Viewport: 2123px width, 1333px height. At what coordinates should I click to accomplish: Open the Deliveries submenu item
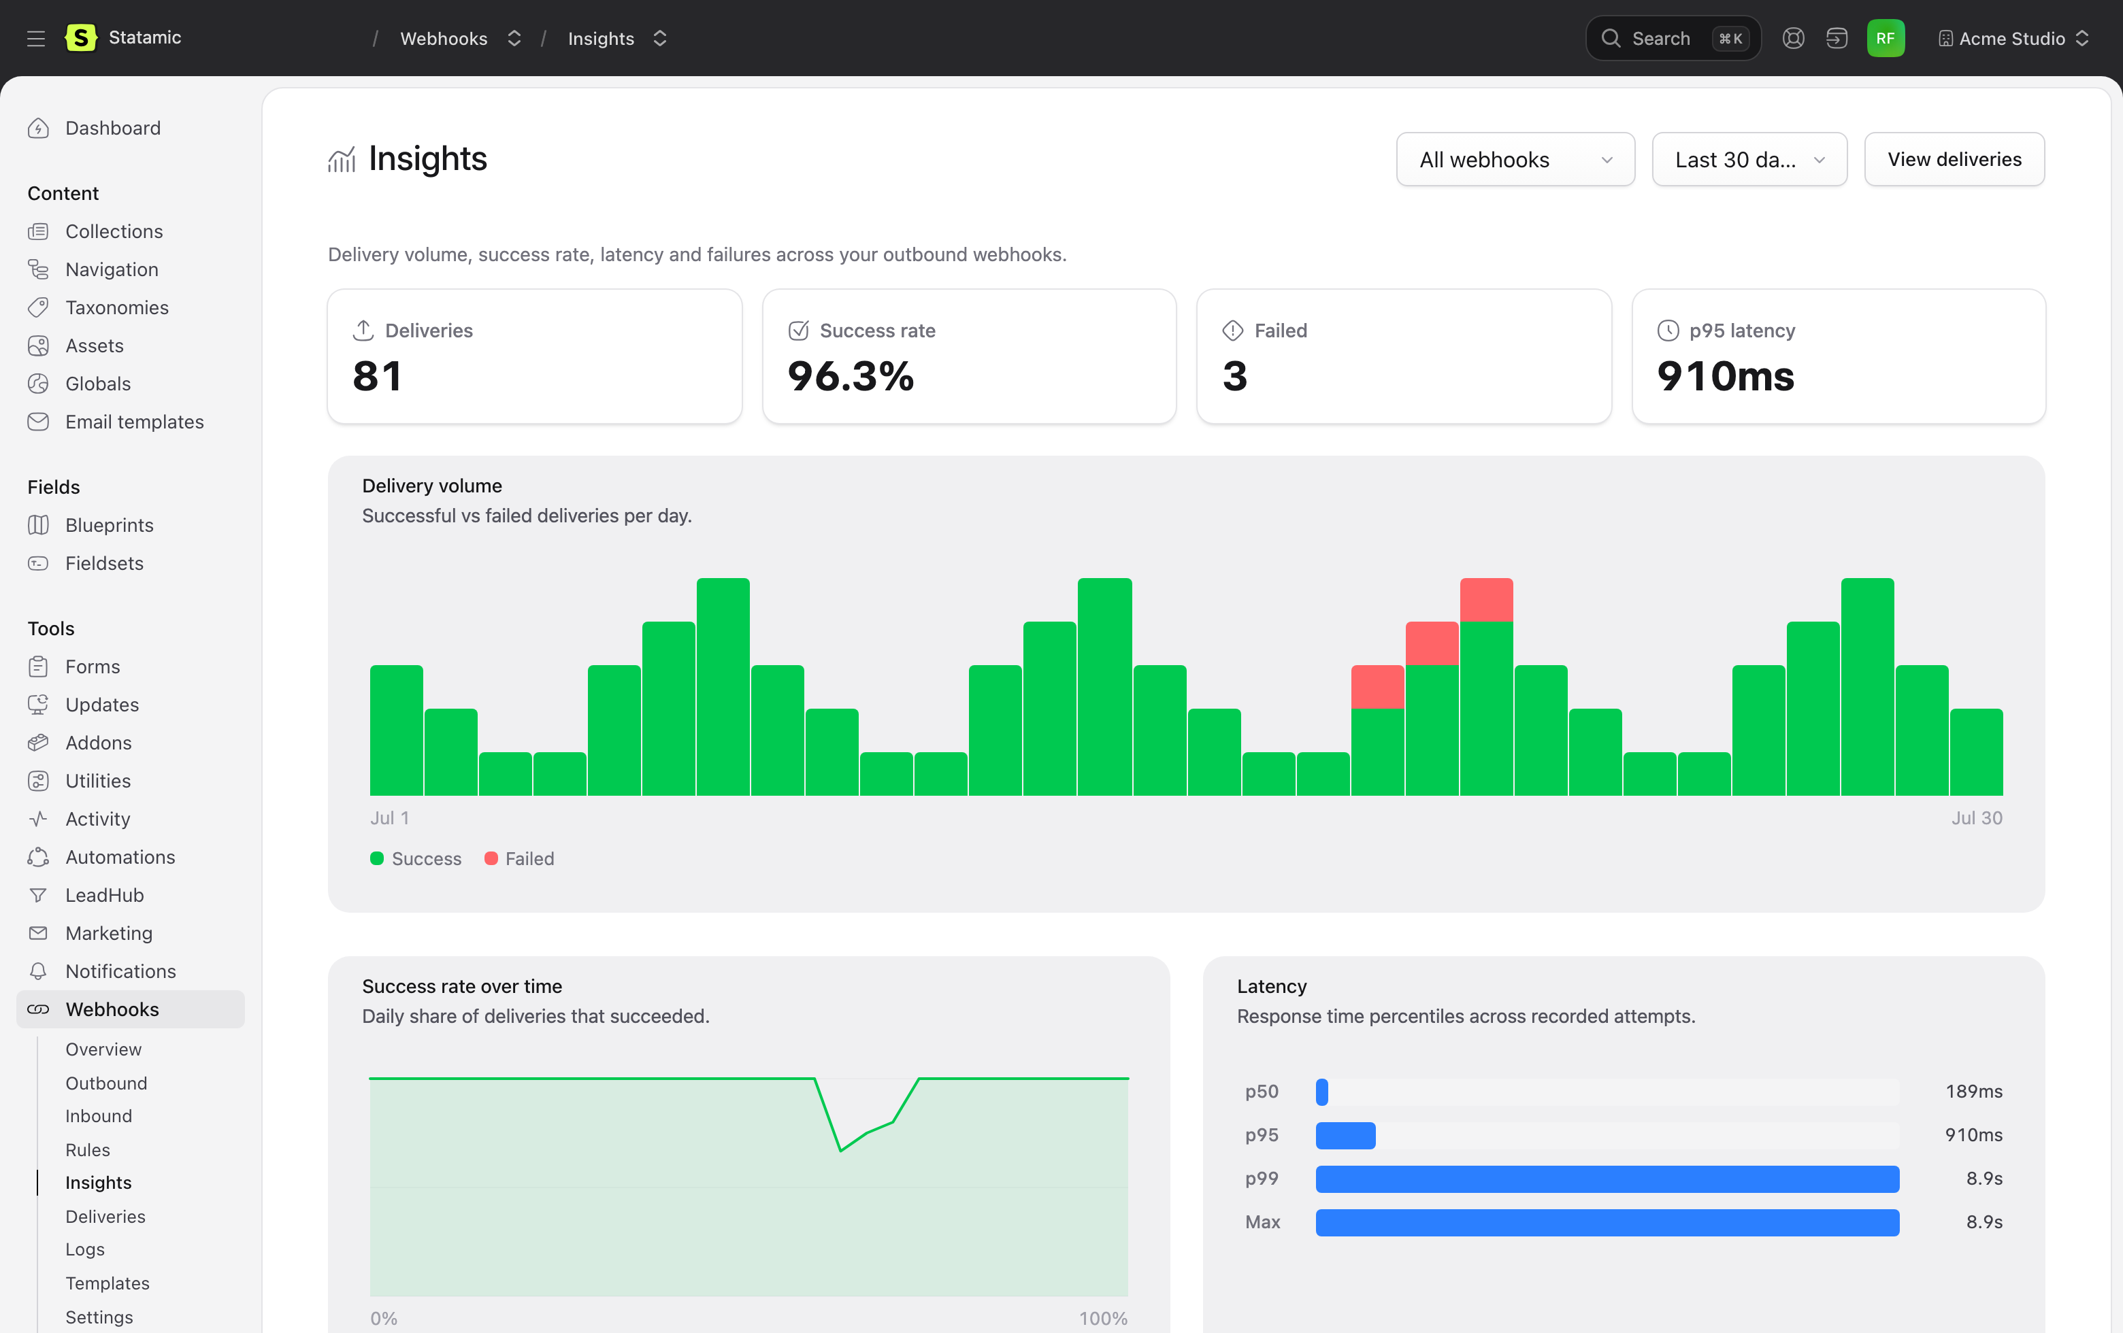point(105,1216)
